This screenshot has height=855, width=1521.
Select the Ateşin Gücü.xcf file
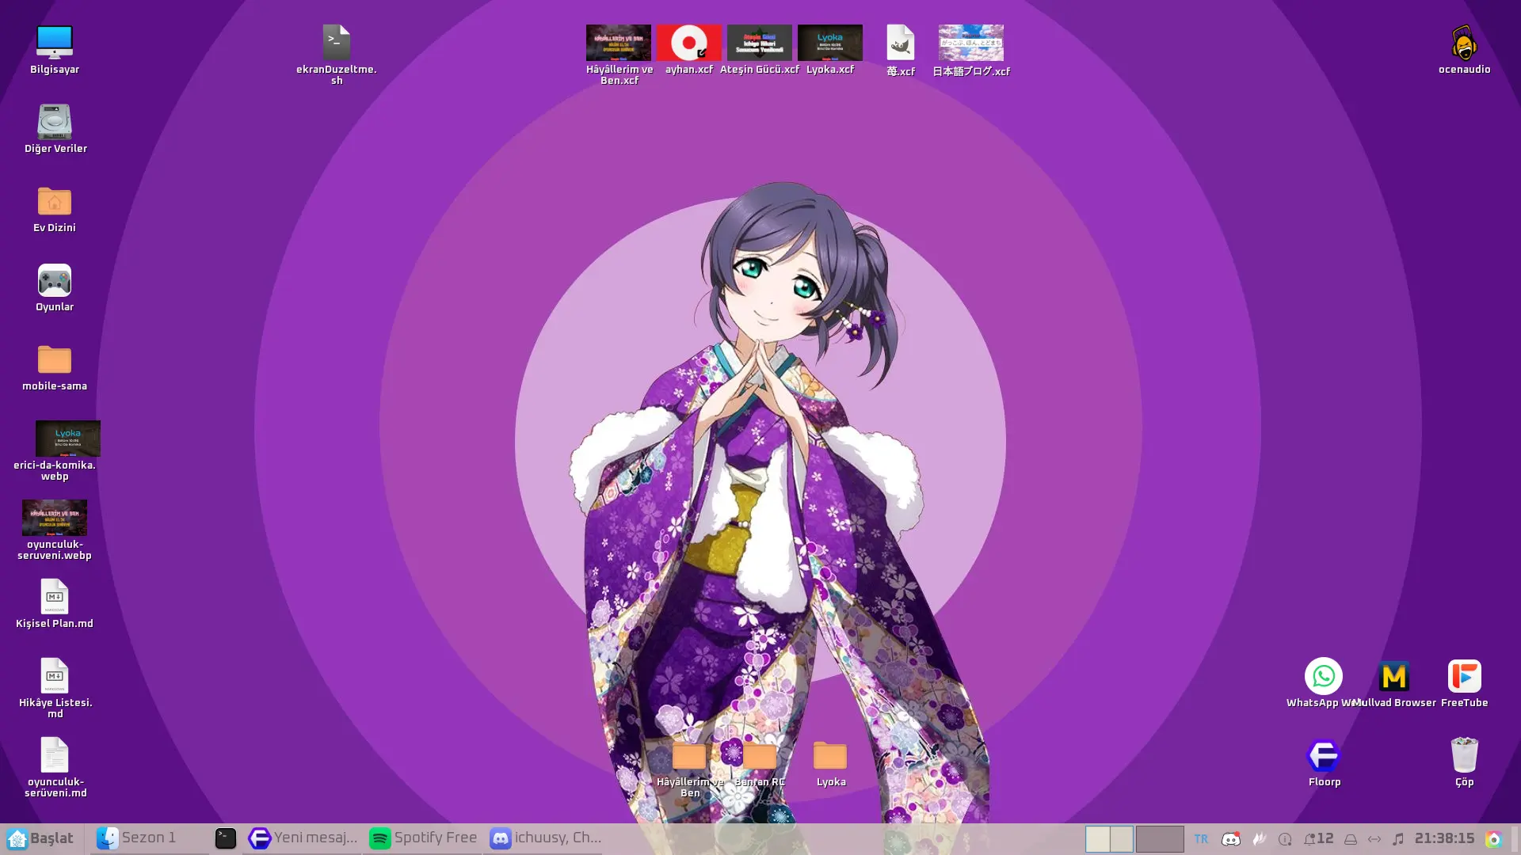tap(760, 49)
